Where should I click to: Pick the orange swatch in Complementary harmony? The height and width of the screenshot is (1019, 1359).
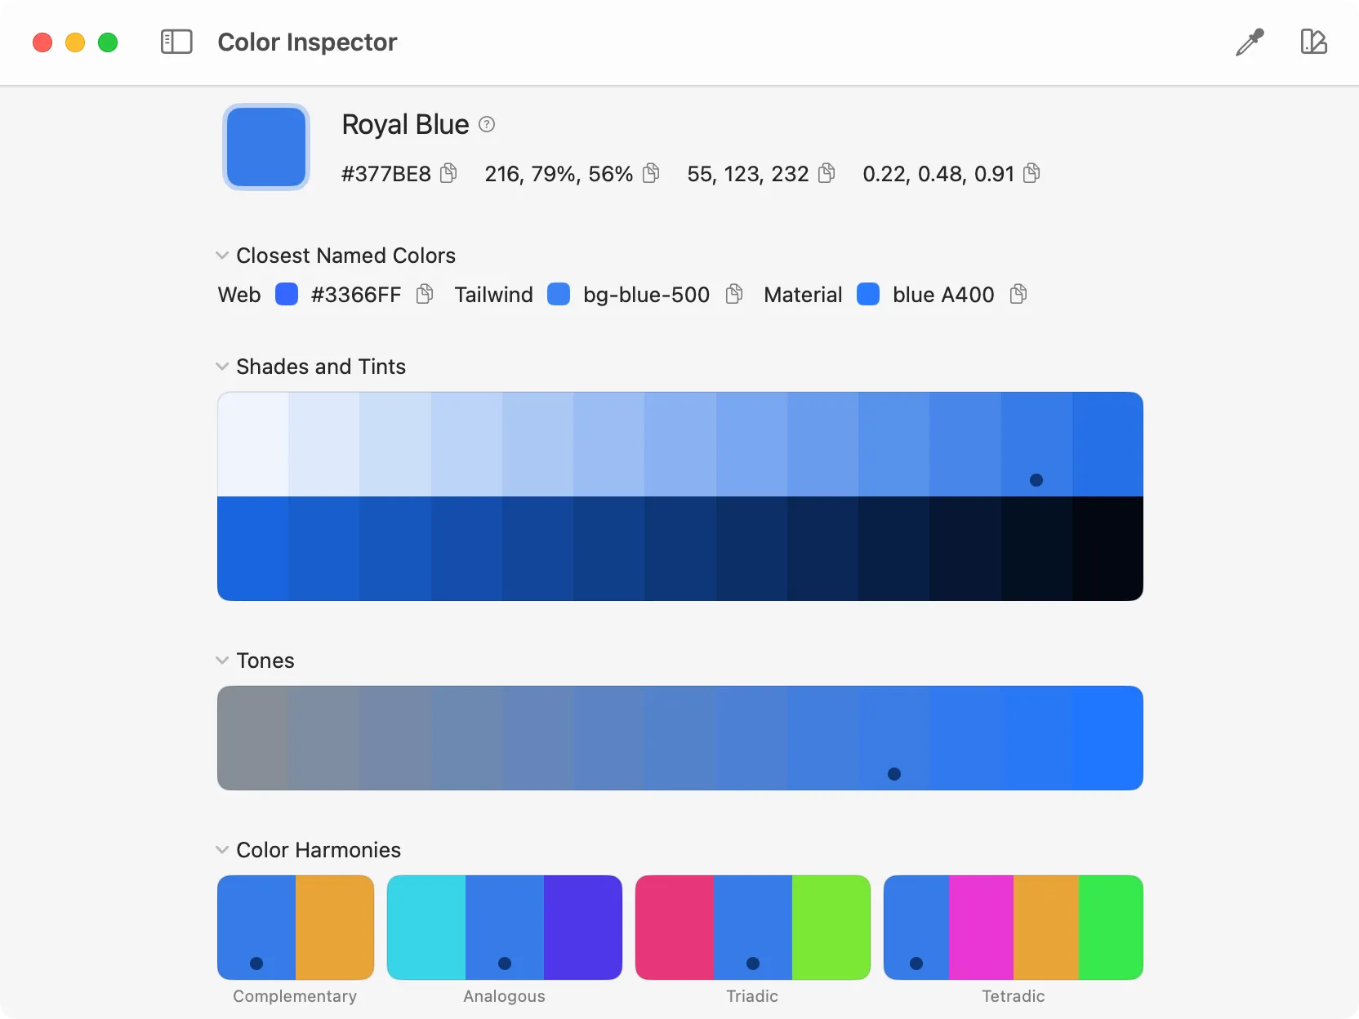[335, 927]
